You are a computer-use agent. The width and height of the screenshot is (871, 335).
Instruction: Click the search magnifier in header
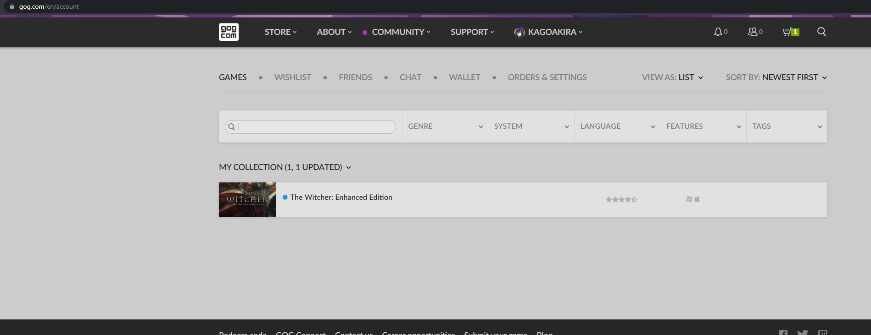pos(821,32)
